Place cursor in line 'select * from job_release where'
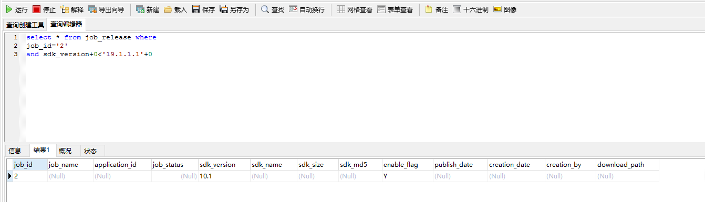The width and height of the screenshot is (705, 202). point(91,37)
